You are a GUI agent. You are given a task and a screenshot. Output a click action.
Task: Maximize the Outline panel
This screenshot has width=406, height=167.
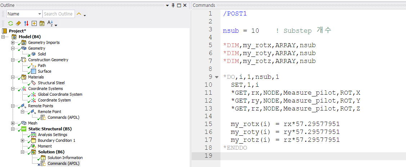[179, 5]
